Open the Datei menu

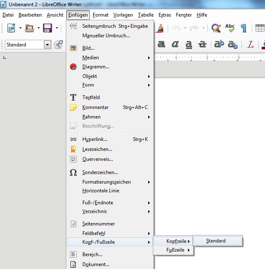[8, 15]
